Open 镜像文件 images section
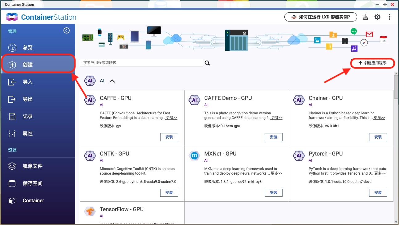The height and width of the screenshot is (225, 399). [x=38, y=166]
